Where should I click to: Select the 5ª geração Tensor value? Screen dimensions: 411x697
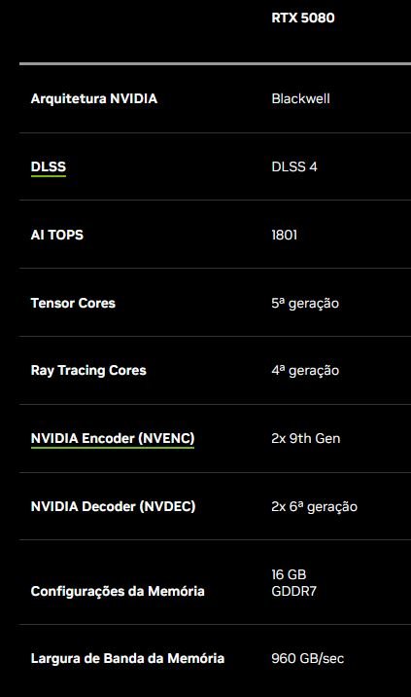[305, 303]
